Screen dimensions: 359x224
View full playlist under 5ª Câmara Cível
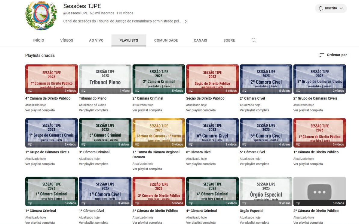click(254, 164)
